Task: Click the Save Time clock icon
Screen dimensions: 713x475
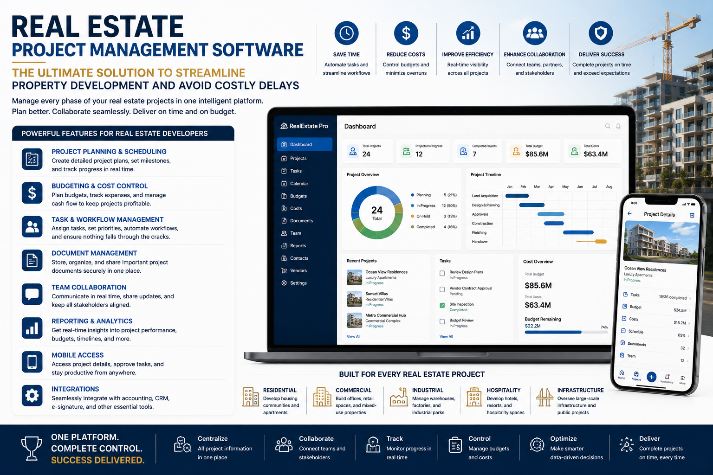Action: [346, 33]
